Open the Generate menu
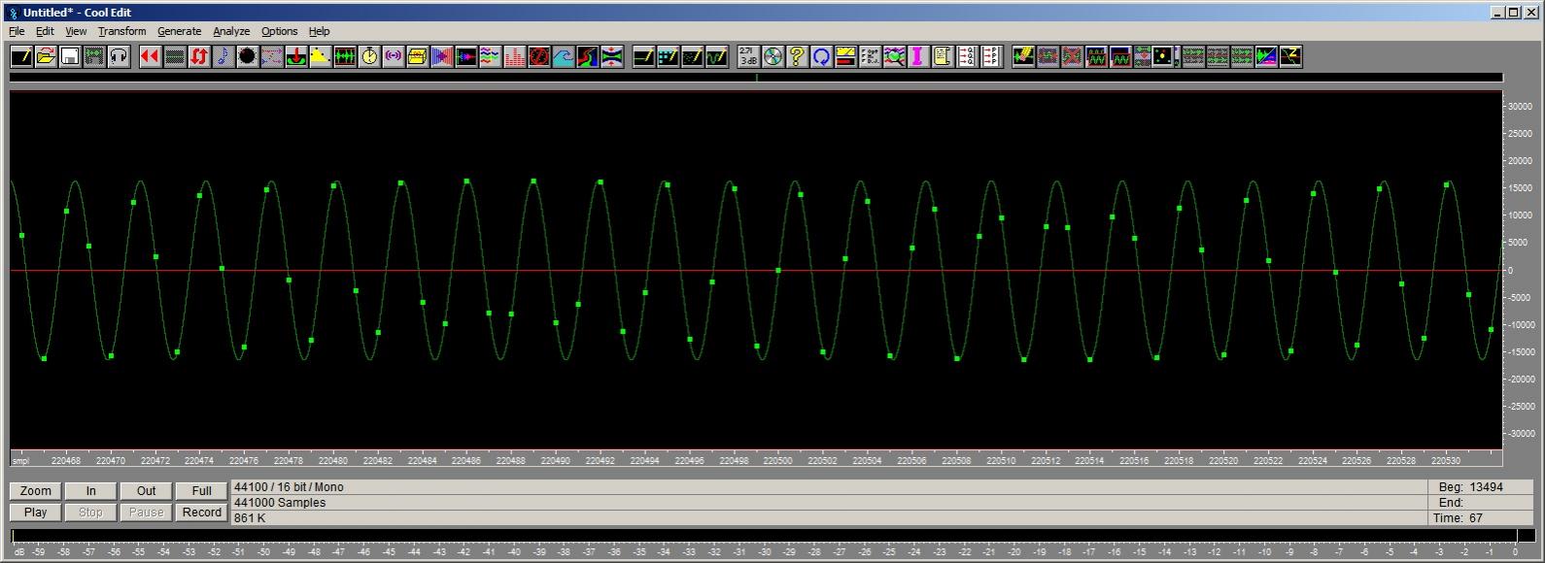The width and height of the screenshot is (1545, 563). coord(179,31)
